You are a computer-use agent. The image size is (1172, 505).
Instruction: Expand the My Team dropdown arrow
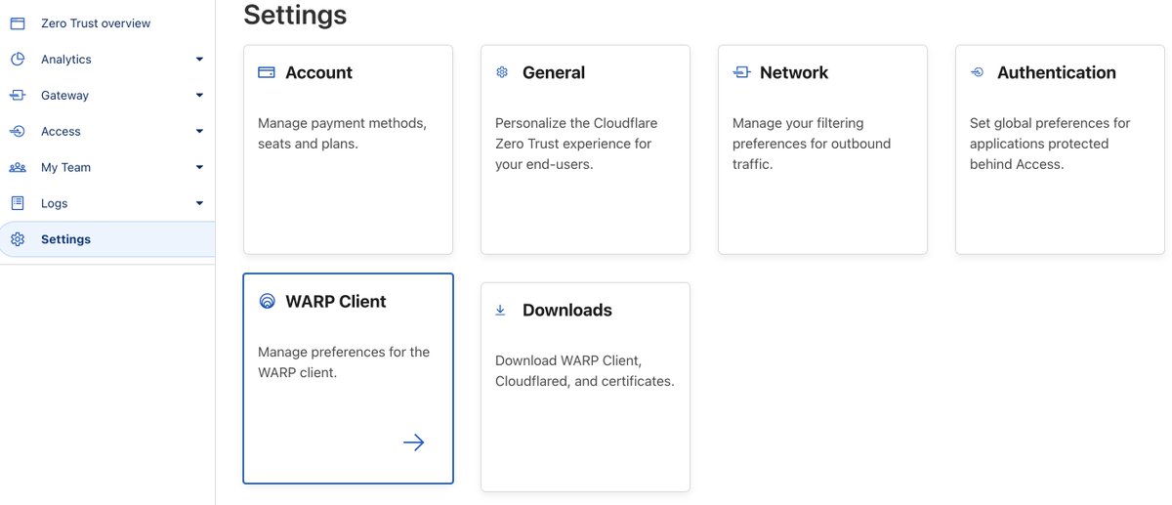pyautogui.click(x=199, y=168)
